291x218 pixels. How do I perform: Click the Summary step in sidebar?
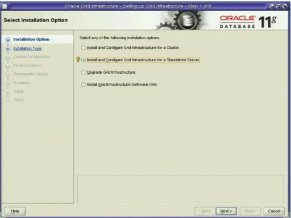(22, 83)
